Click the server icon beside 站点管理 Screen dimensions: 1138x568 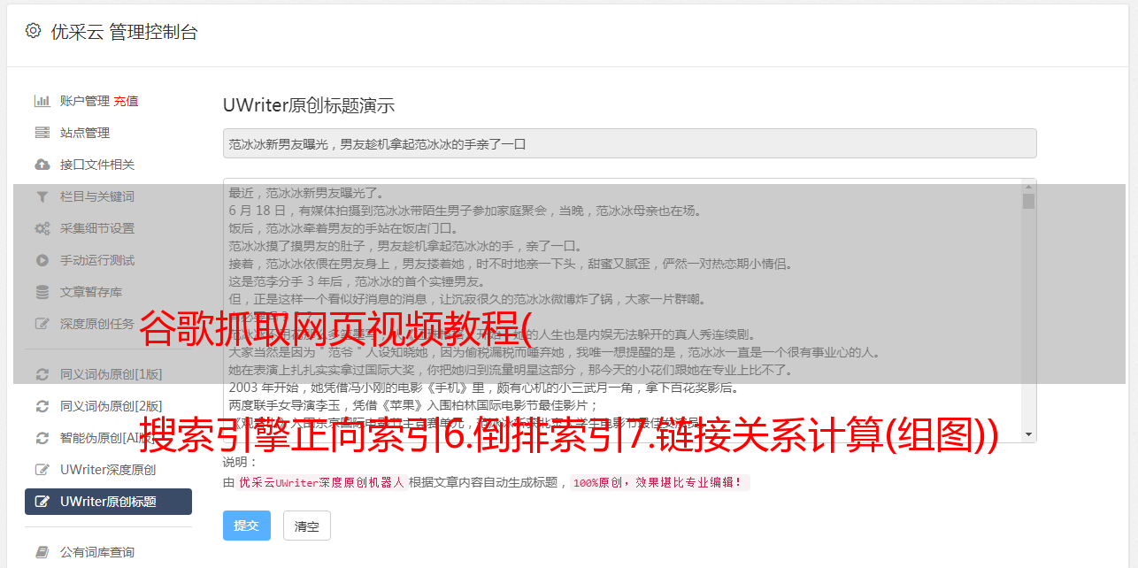tap(42, 133)
